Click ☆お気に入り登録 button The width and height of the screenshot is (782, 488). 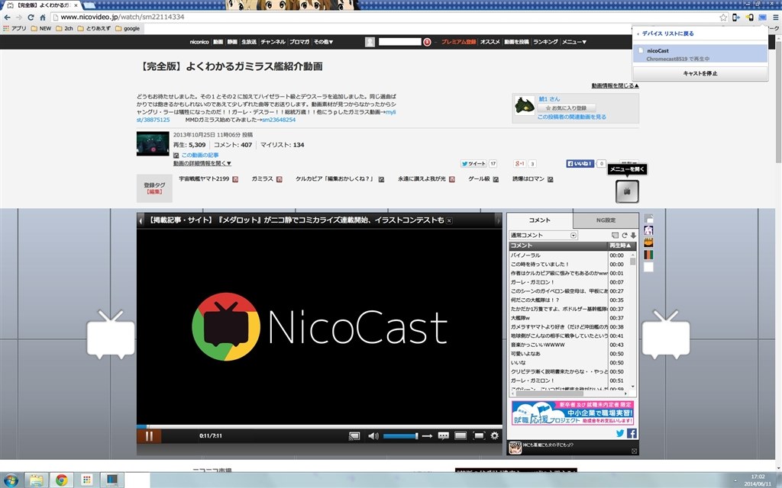coord(566,108)
